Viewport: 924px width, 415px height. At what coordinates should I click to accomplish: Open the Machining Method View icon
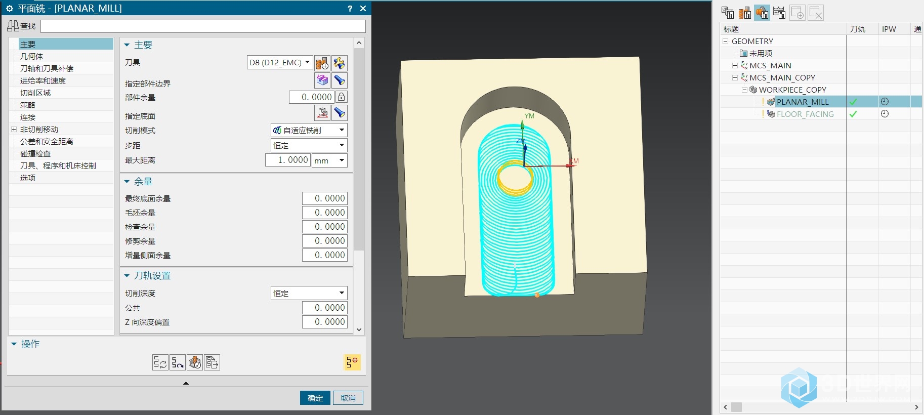pyautogui.click(x=779, y=13)
